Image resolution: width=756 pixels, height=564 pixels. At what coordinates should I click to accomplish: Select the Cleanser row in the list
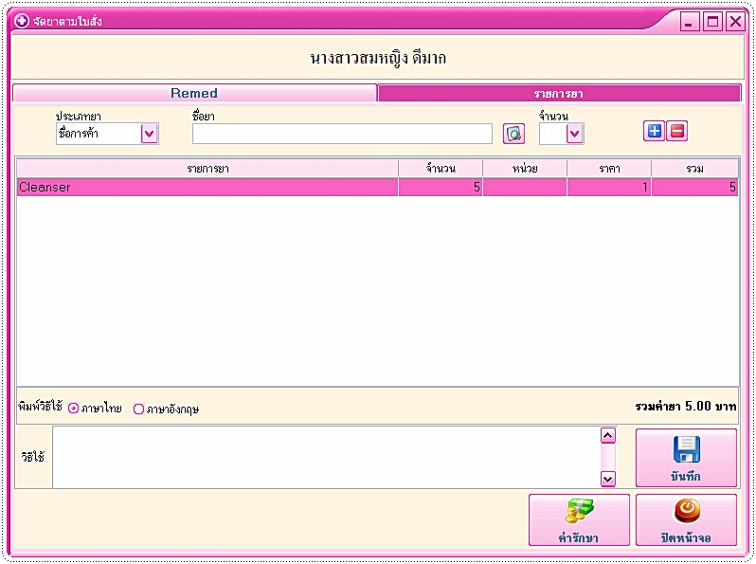tap(377, 187)
